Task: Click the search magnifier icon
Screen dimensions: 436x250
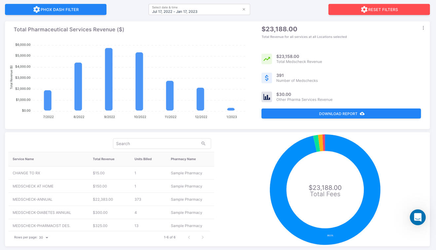Action: click(x=203, y=144)
